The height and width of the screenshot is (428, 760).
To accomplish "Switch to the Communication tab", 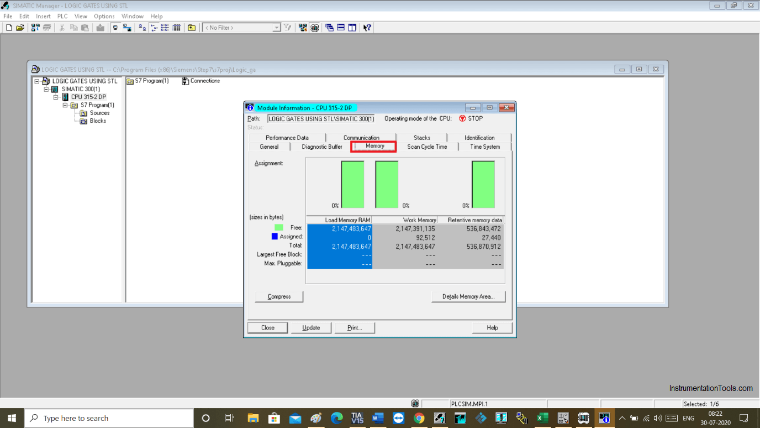I will click(x=361, y=138).
